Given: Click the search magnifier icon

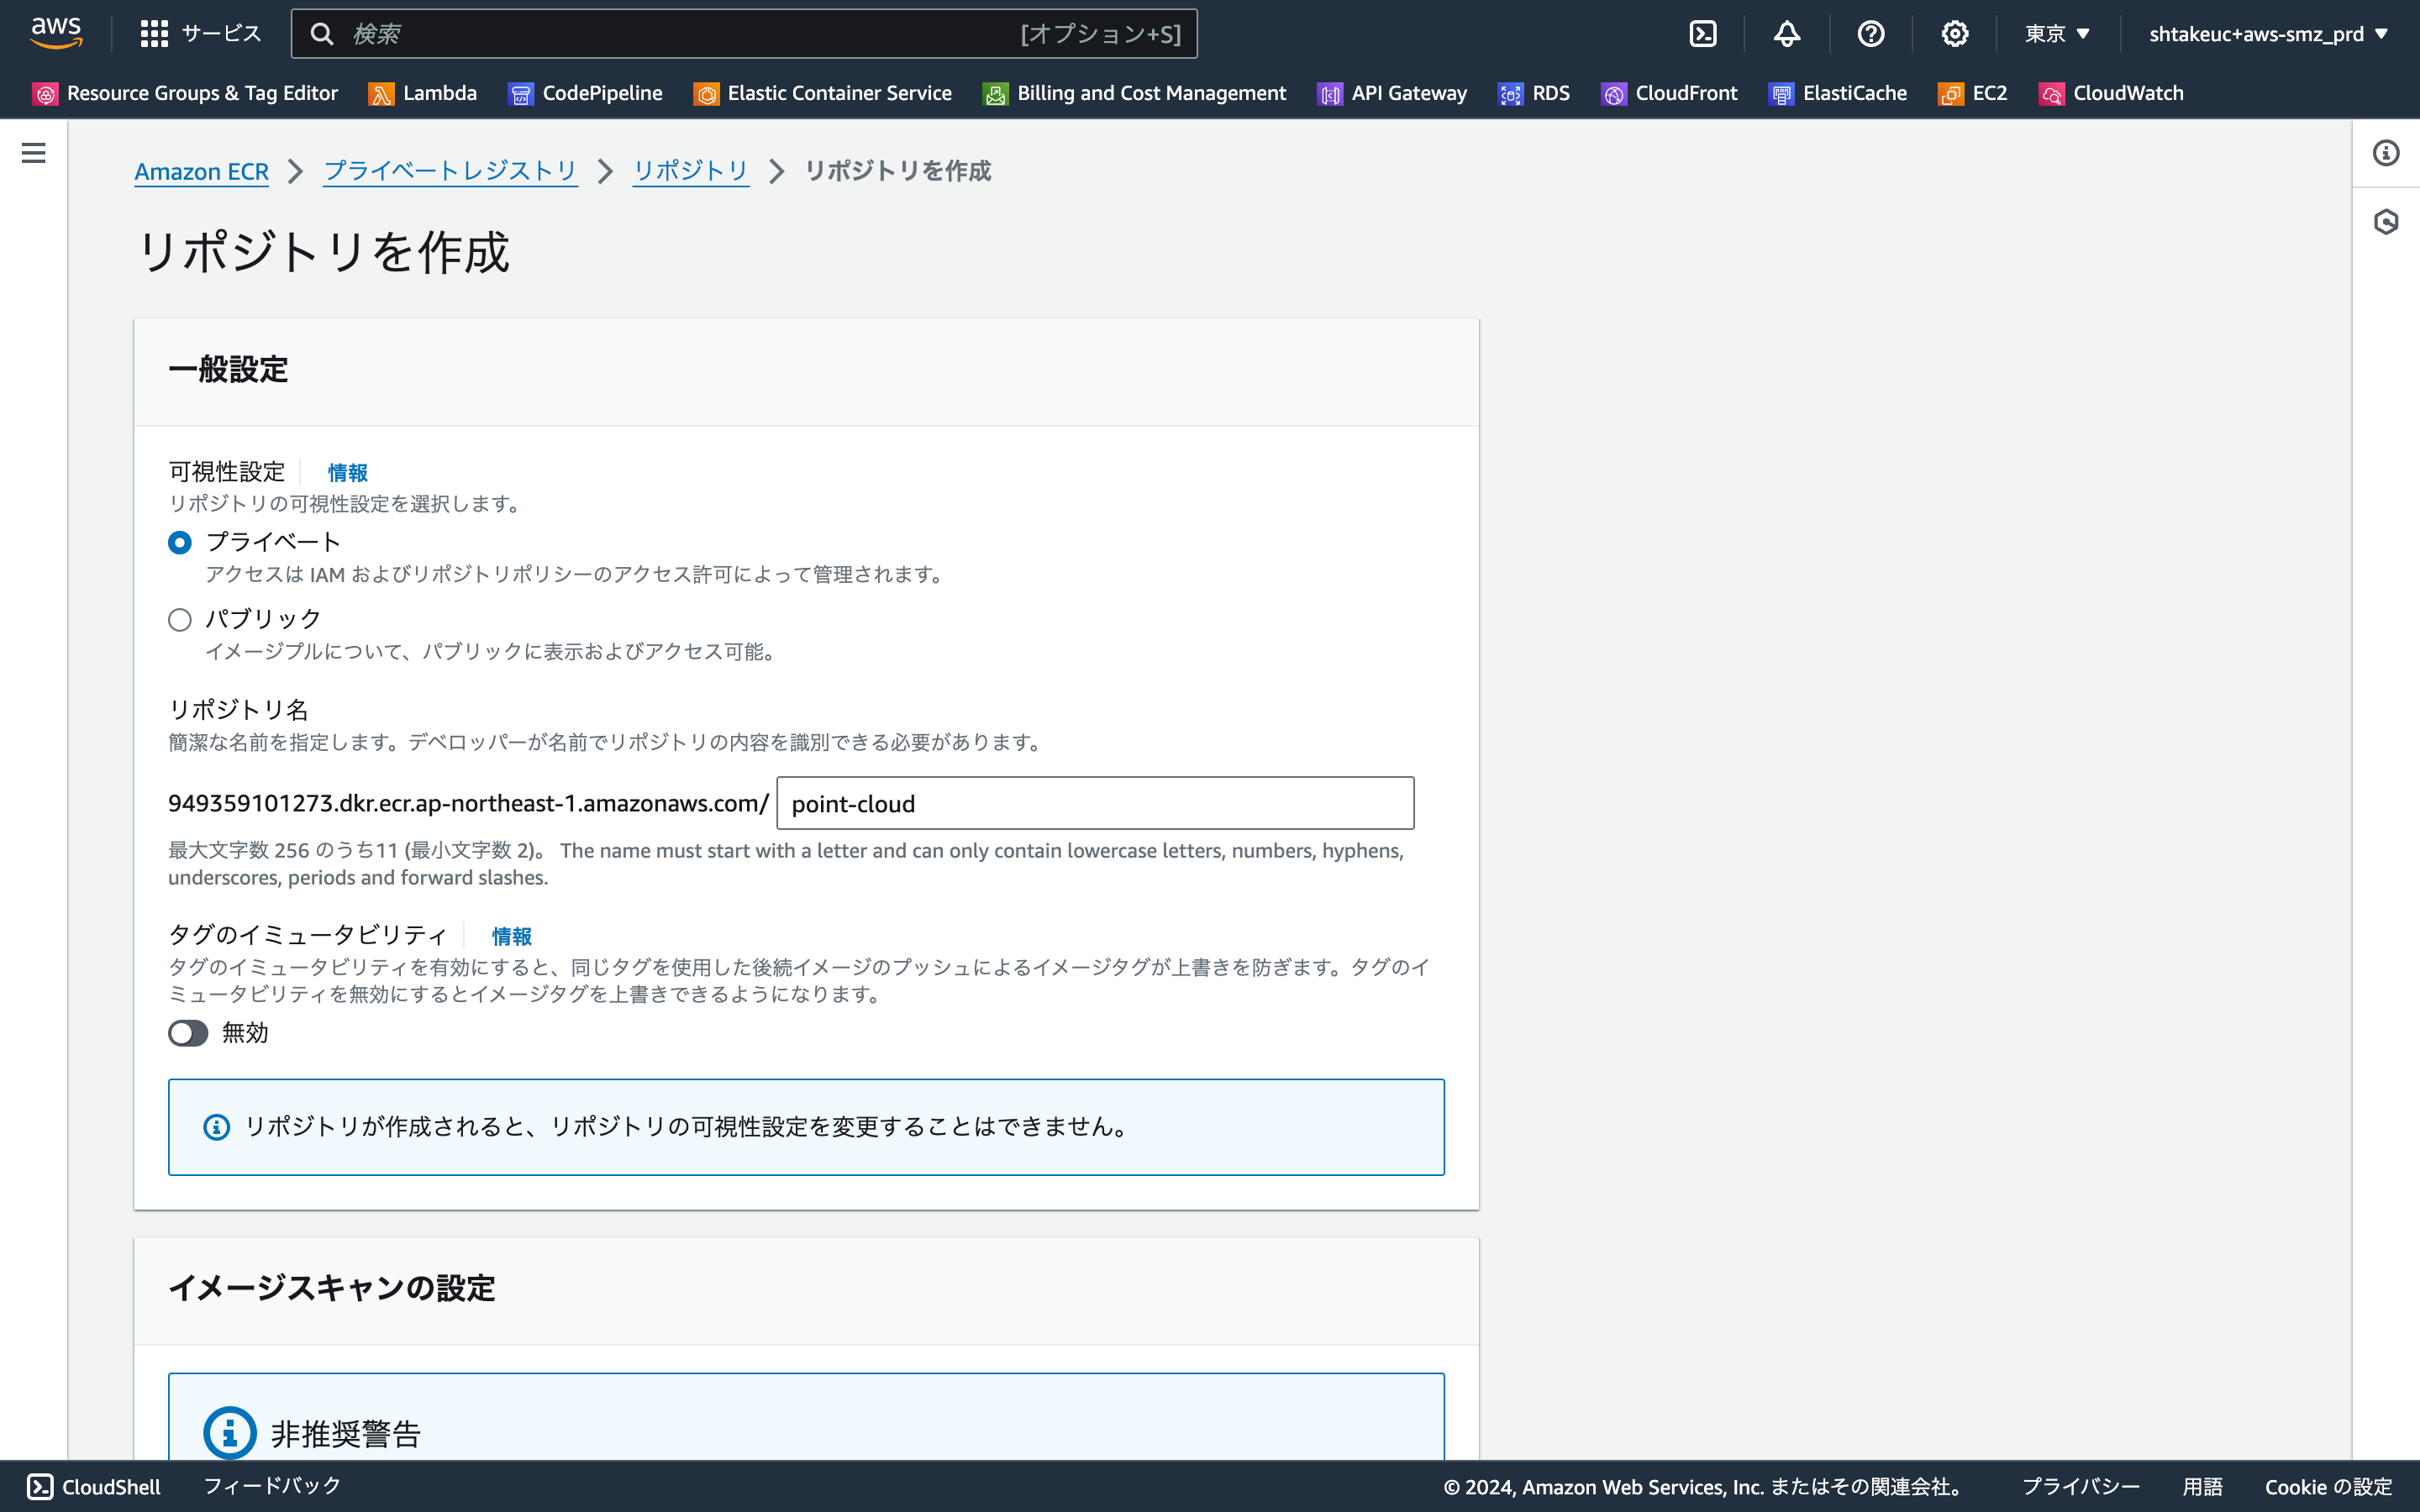Looking at the screenshot, I should 321,34.
